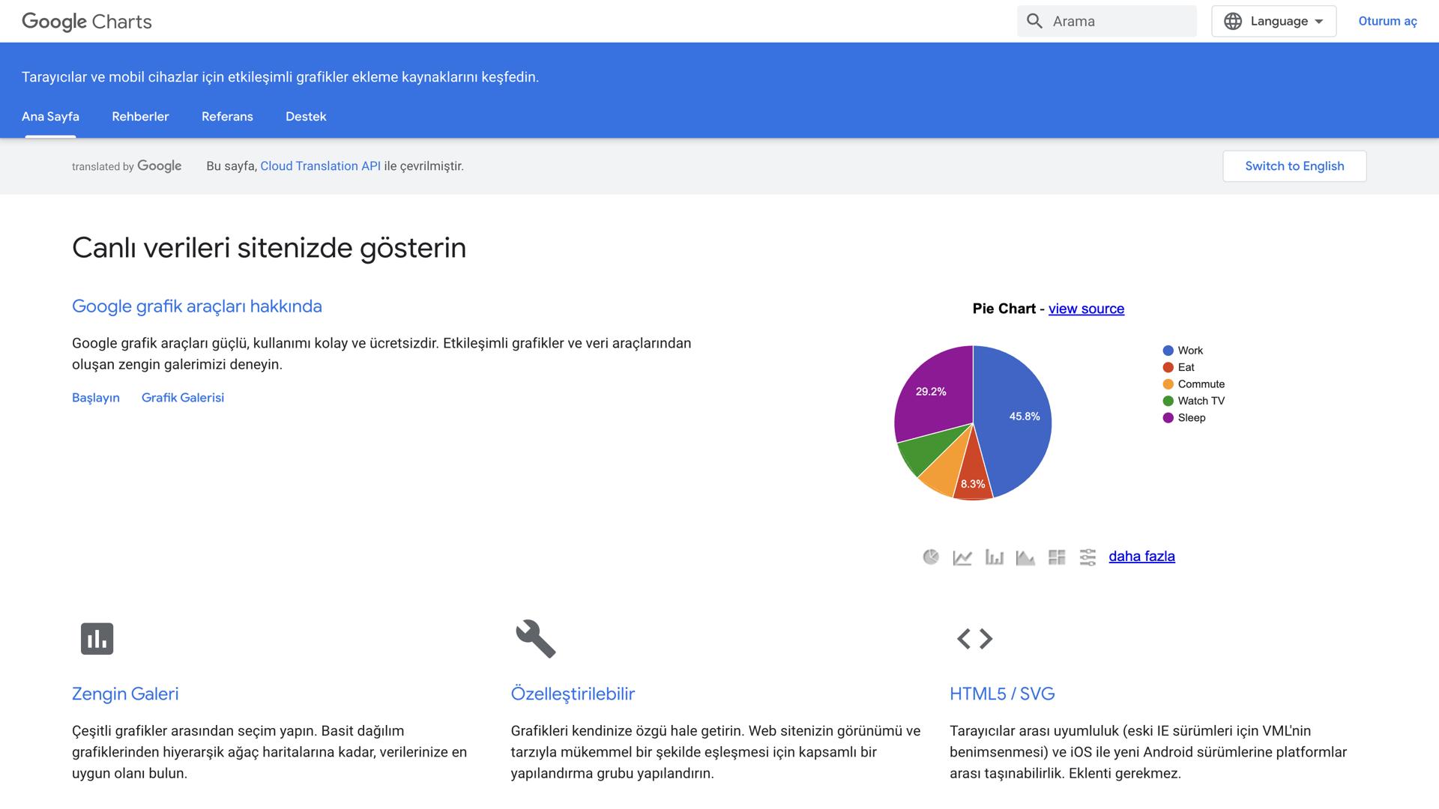
Task: Select the column chart preview icon
Action: pyautogui.click(x=995, y=557)
